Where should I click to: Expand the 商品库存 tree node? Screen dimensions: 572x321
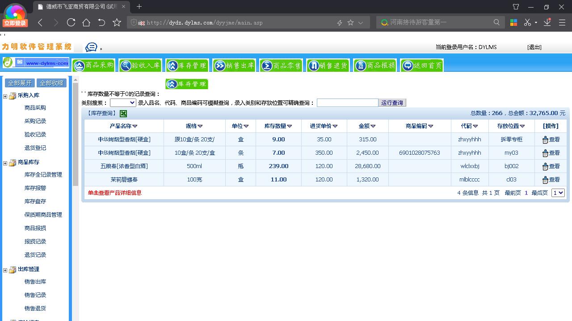click(x=5, y=163)
